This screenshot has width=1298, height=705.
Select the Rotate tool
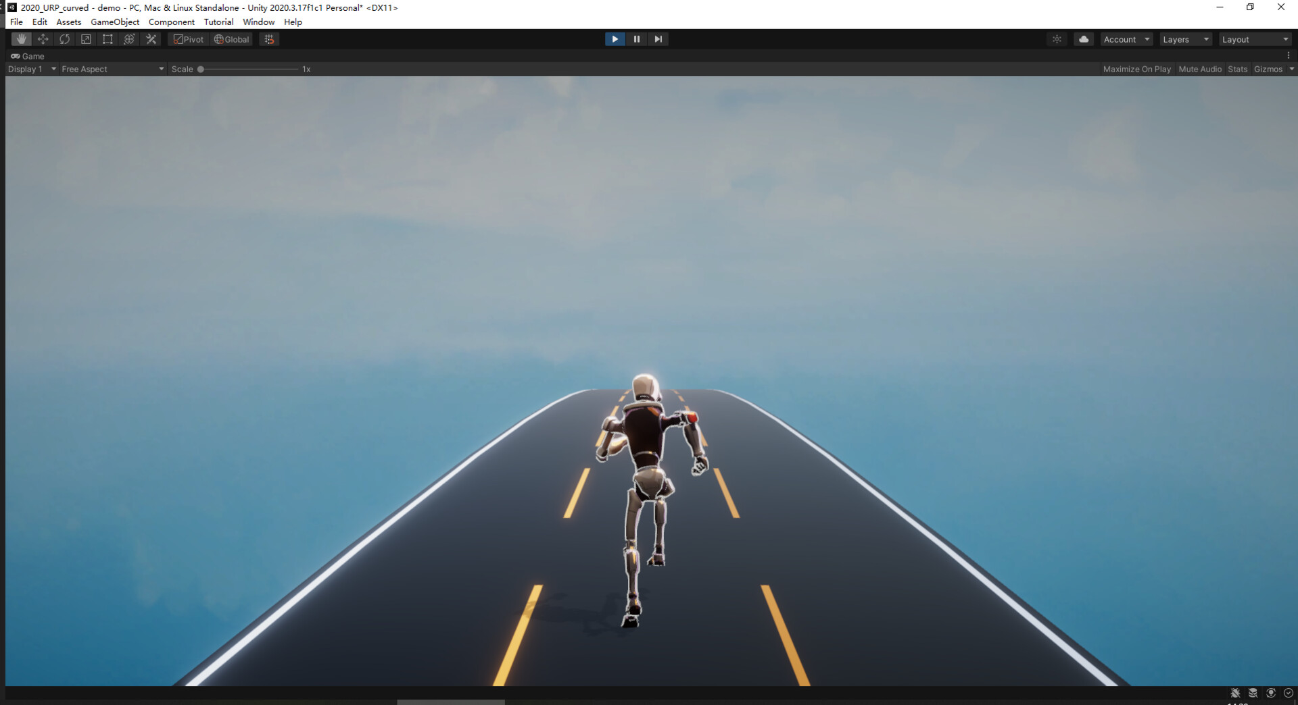64,38
